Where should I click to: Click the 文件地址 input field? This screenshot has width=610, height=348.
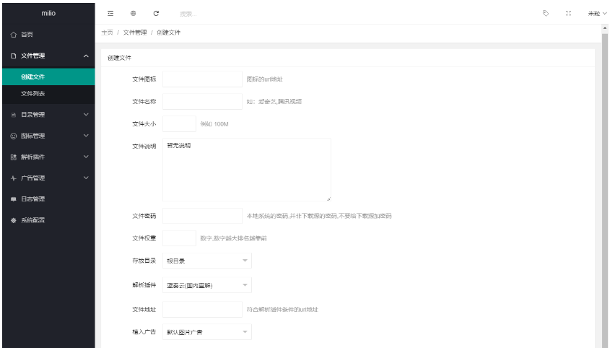pos(202,310)
